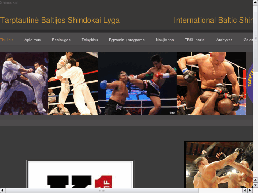Image resolution: width=258 pixels, height=193 pixels.
Task: Go to the Paslaugos menu item
Action: (61, 40)
